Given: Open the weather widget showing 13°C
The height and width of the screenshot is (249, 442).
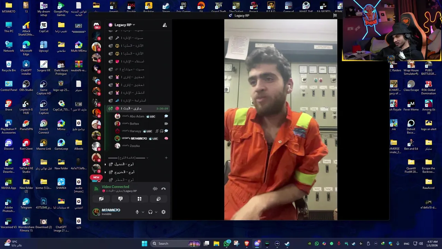Looking at the screenshot, I should click(x=14, y=243).
